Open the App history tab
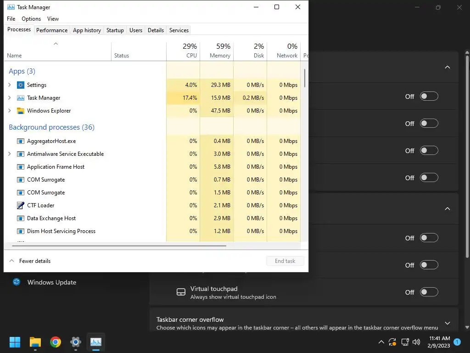470x353 pixels. coord(87,30)
